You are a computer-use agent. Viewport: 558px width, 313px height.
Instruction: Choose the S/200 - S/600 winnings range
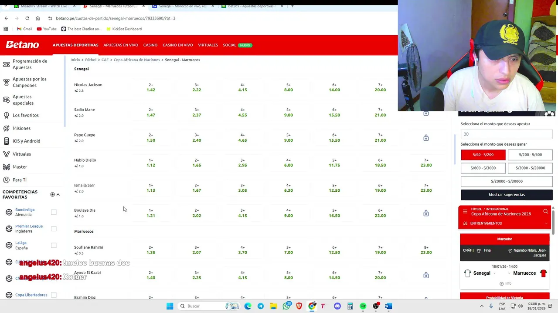(x=530, y=155)
